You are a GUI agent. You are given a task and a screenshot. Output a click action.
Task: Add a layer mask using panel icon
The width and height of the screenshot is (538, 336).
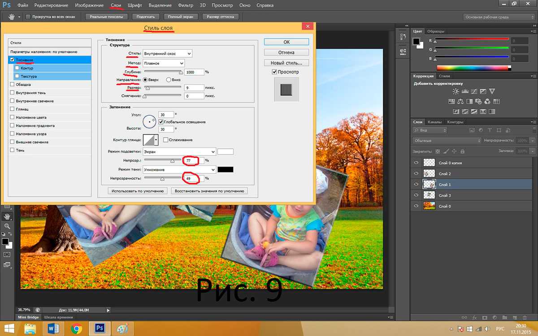point(484,318)
